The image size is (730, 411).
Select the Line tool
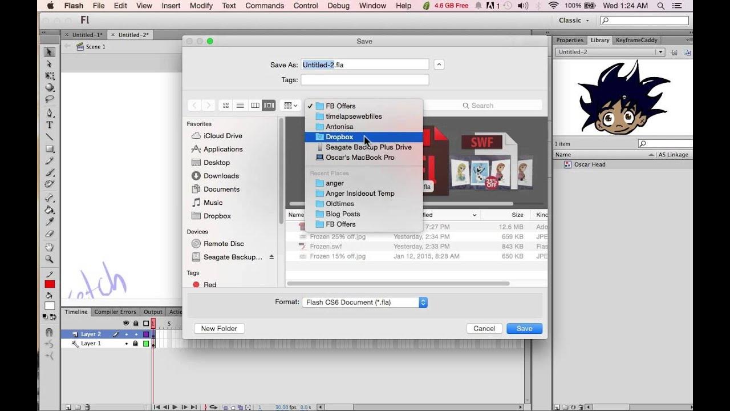50,137
